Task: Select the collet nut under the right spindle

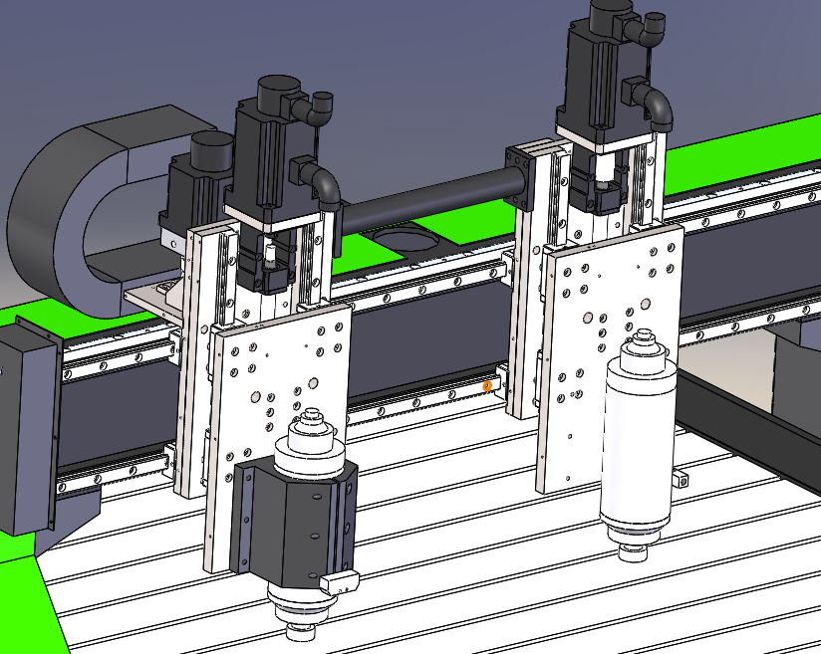Action: (634, 552)
